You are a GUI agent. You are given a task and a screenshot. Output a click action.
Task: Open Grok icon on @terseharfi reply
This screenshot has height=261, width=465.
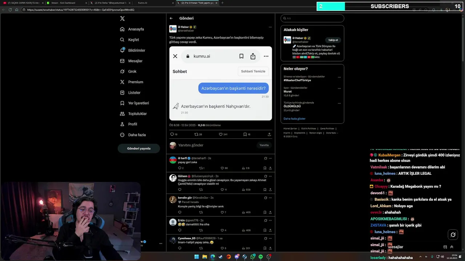point(266,158)
